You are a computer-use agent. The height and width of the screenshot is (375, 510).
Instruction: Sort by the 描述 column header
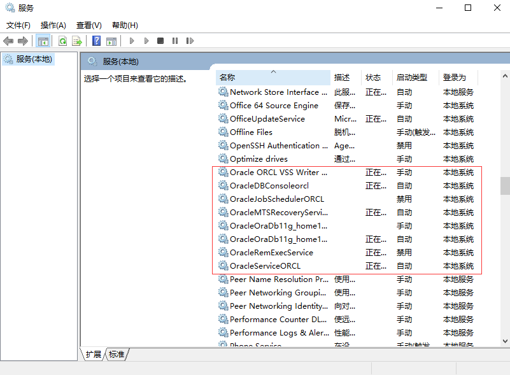pyautogui.click(x=346, y=78)
